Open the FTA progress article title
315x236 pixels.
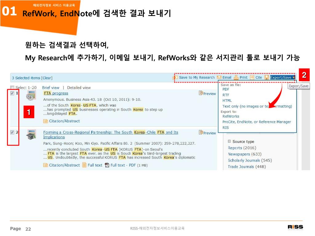(x=56, y=93)
